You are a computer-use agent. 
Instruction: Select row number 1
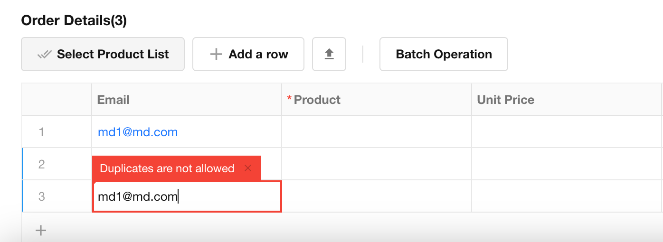pyautogui.click(x=42, y=132)
